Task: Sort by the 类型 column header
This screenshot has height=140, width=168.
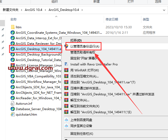Action: (146, 19)
